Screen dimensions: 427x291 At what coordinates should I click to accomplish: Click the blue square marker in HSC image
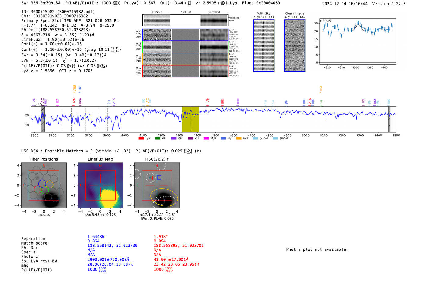[x=159, y=177]
